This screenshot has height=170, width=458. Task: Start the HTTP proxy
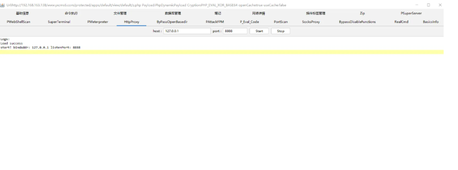point(259,31)
